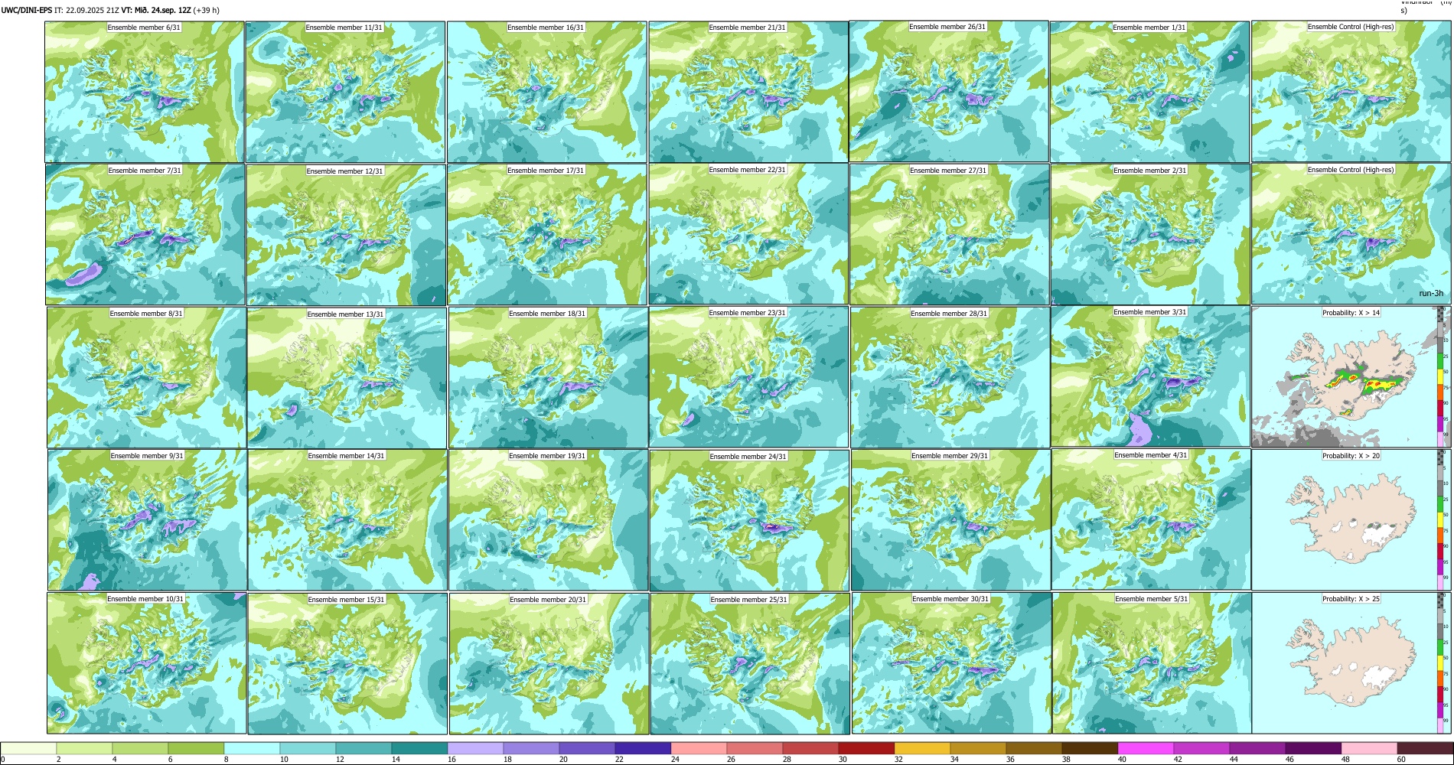Screen dimensions: 1454x765
Task: Select the Probability: X > 20 map
Action: tap(1351, 520)
